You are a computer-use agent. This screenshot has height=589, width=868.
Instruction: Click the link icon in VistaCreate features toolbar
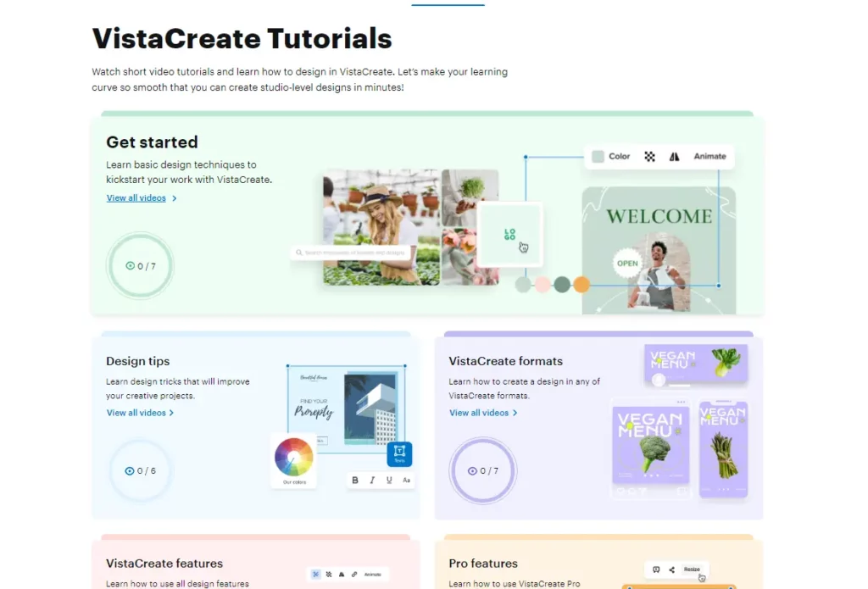tap(354, 575)
